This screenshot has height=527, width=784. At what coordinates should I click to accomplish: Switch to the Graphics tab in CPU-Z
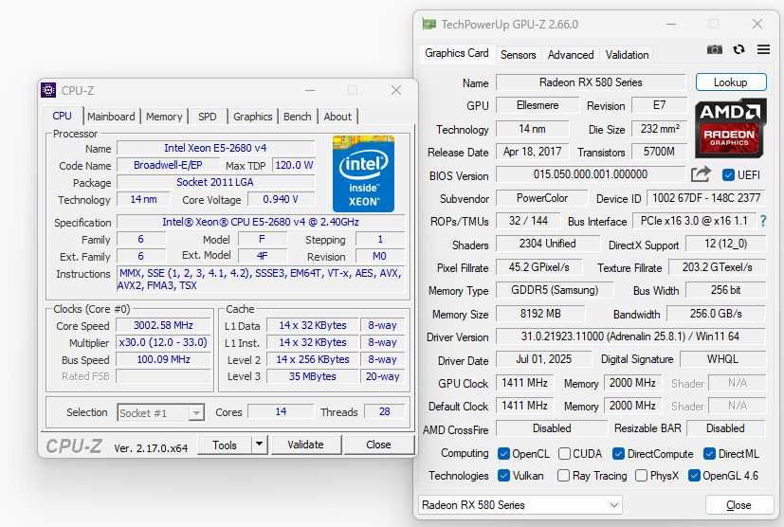click(x=252, y=117)
